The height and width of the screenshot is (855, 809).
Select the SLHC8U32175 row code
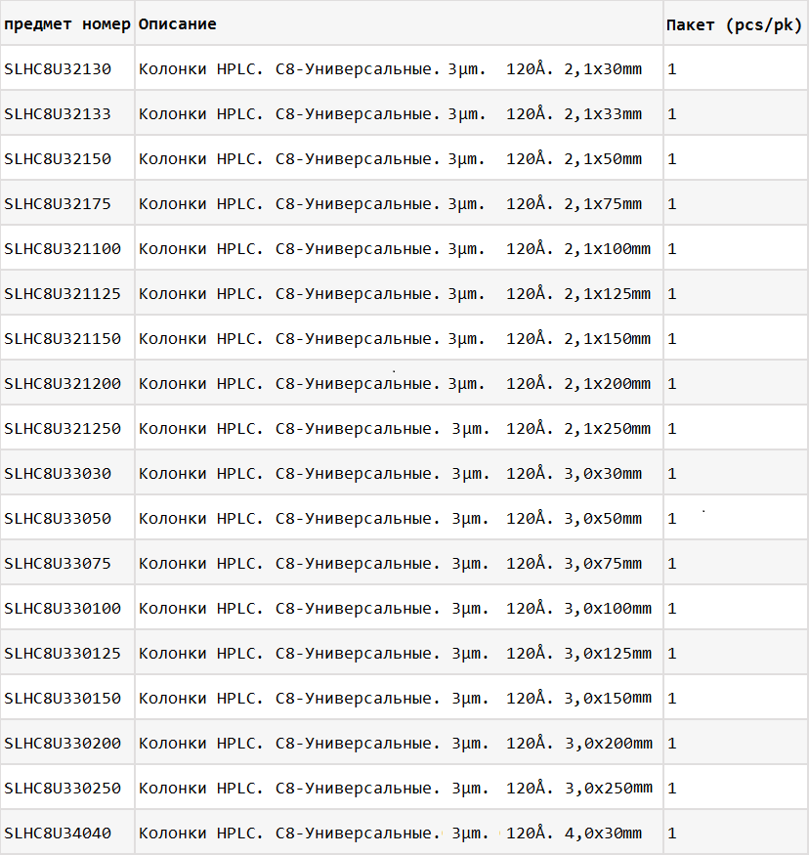58,204
